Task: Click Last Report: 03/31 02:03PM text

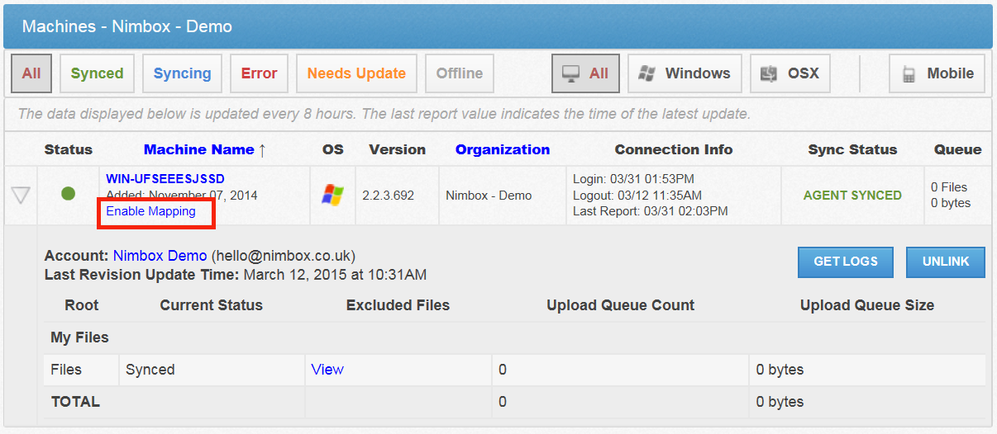Action: (651, 211)
